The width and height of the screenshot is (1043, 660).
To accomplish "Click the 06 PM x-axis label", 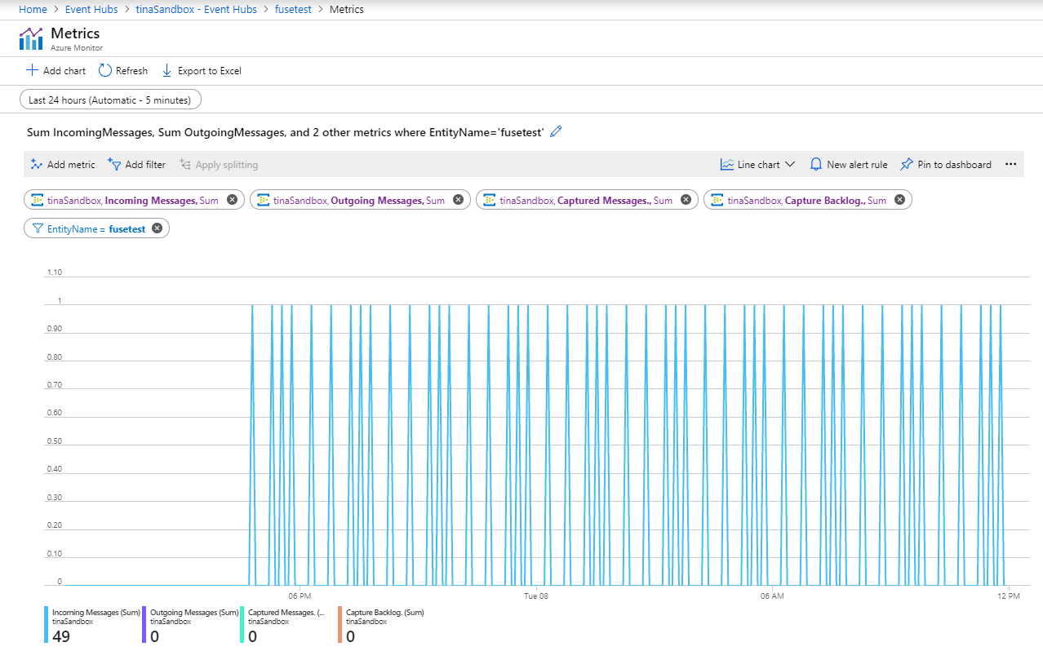I will [x=300, y=596].
